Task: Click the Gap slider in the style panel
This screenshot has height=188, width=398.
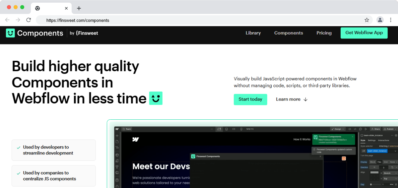Action: point(375,184)
